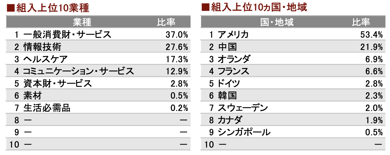
Task: Select the シンガポール row
Action: (292, 132)
